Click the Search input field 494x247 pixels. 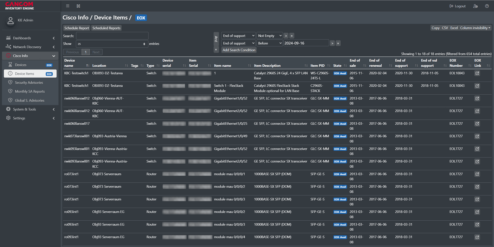(x=112, y=36)
